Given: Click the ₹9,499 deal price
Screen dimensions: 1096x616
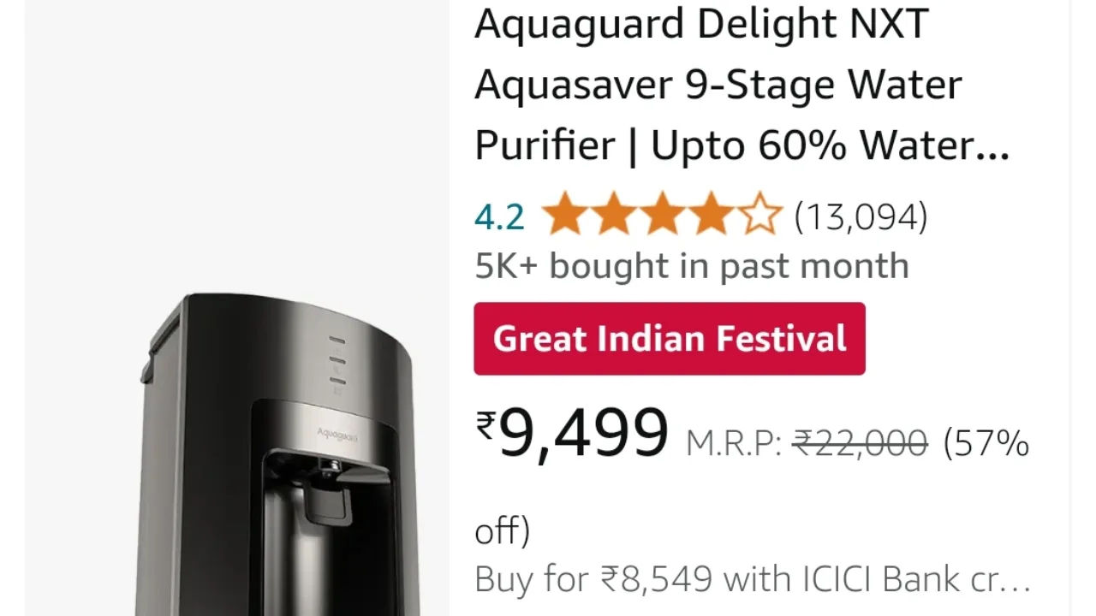Looking at the screenshot, I should [572, 434].
